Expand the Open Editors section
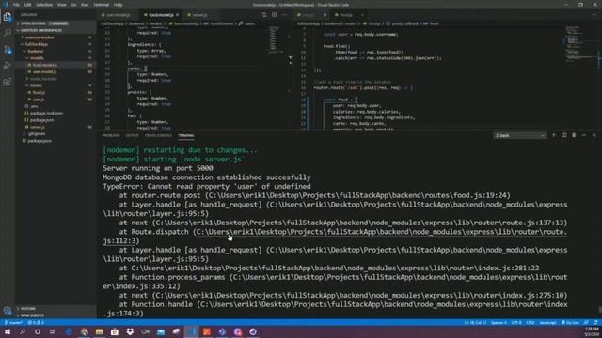 point(55,23)
